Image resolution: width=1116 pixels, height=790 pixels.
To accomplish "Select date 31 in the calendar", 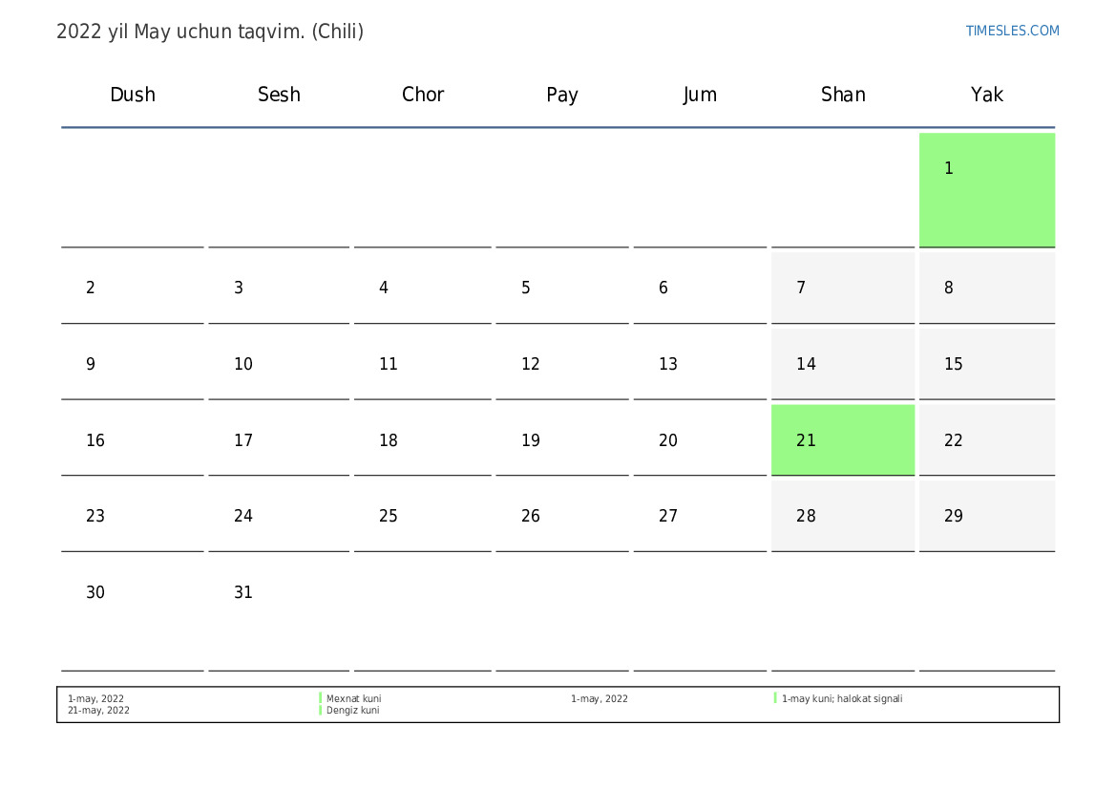I will coord(243,592).
